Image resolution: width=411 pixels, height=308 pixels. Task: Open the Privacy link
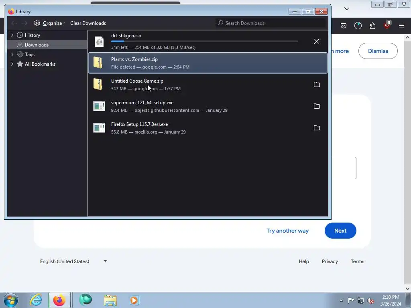pyautogui.click(x=330, y=261)
